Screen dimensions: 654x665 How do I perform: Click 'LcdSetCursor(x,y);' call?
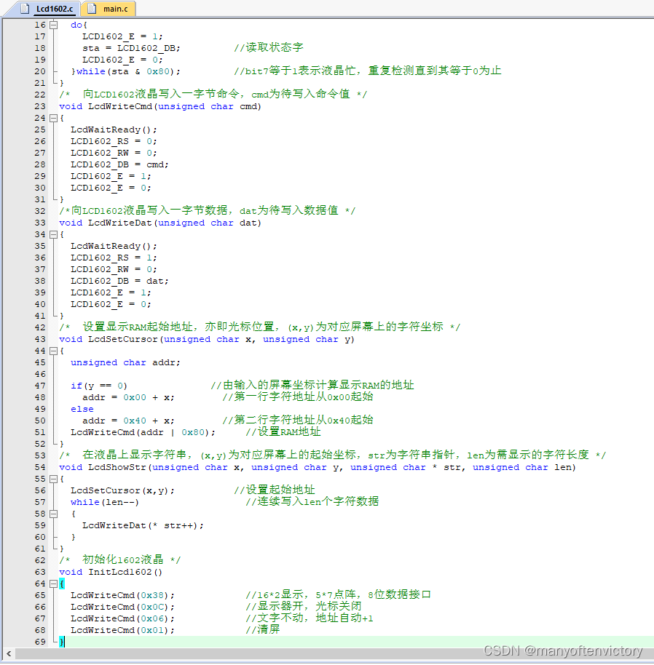(x=122, y=490)
